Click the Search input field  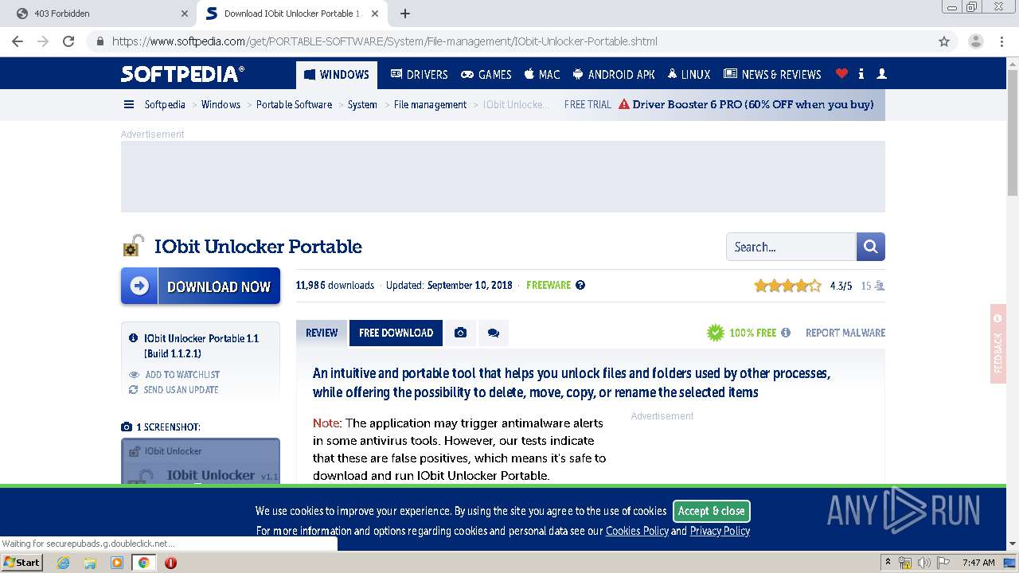[x=791, y=247]
